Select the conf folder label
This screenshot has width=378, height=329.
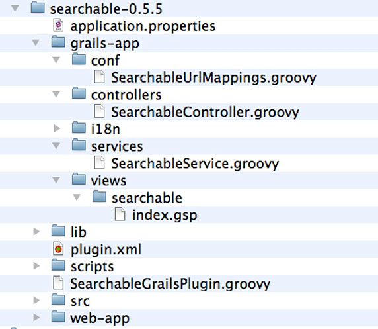105,60
